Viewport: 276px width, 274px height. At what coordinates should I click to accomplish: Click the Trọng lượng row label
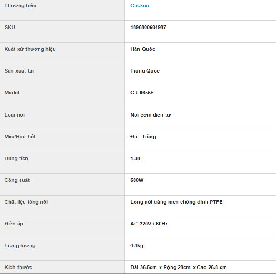coord(20,245)
